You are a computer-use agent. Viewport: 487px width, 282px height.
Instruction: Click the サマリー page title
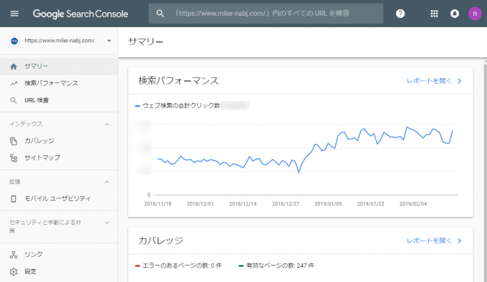pyautogui.click(x=146, y=42)
